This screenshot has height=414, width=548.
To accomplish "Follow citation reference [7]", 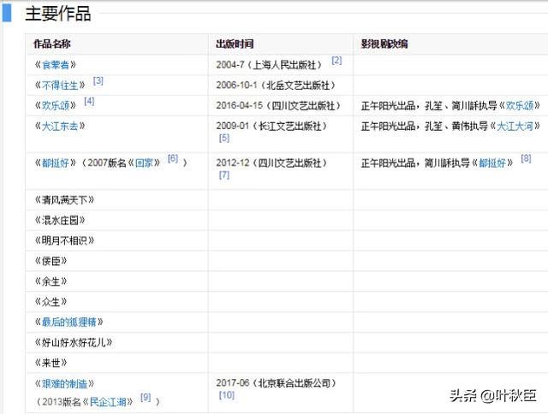I will click(x=224, y=174).
